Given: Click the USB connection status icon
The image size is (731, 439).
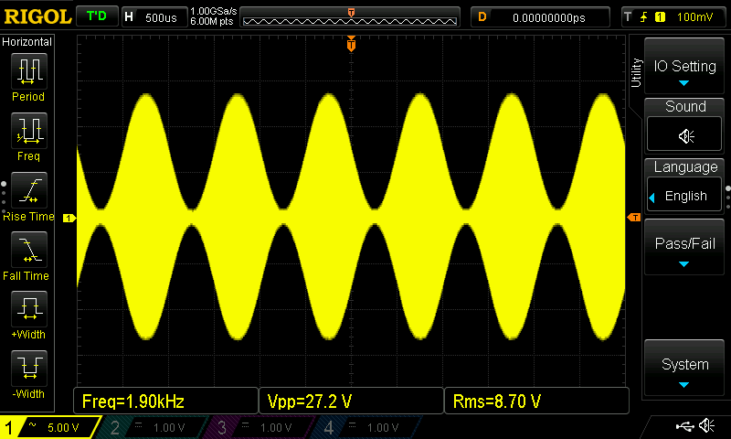Looking at the screenshot, I should tap(684, 425).
